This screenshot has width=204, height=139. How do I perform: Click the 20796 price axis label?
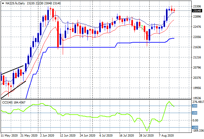[x=197, y=68]
